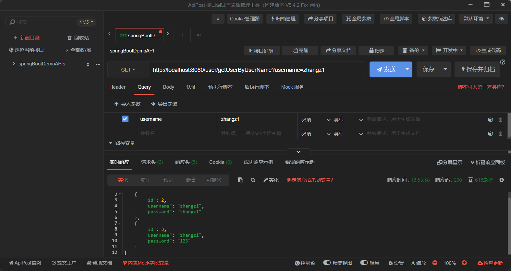This screenshot has height=271, width=511.
Task: Expand the collapsed toolbar double-chevron button
Action: click(218, 19)
